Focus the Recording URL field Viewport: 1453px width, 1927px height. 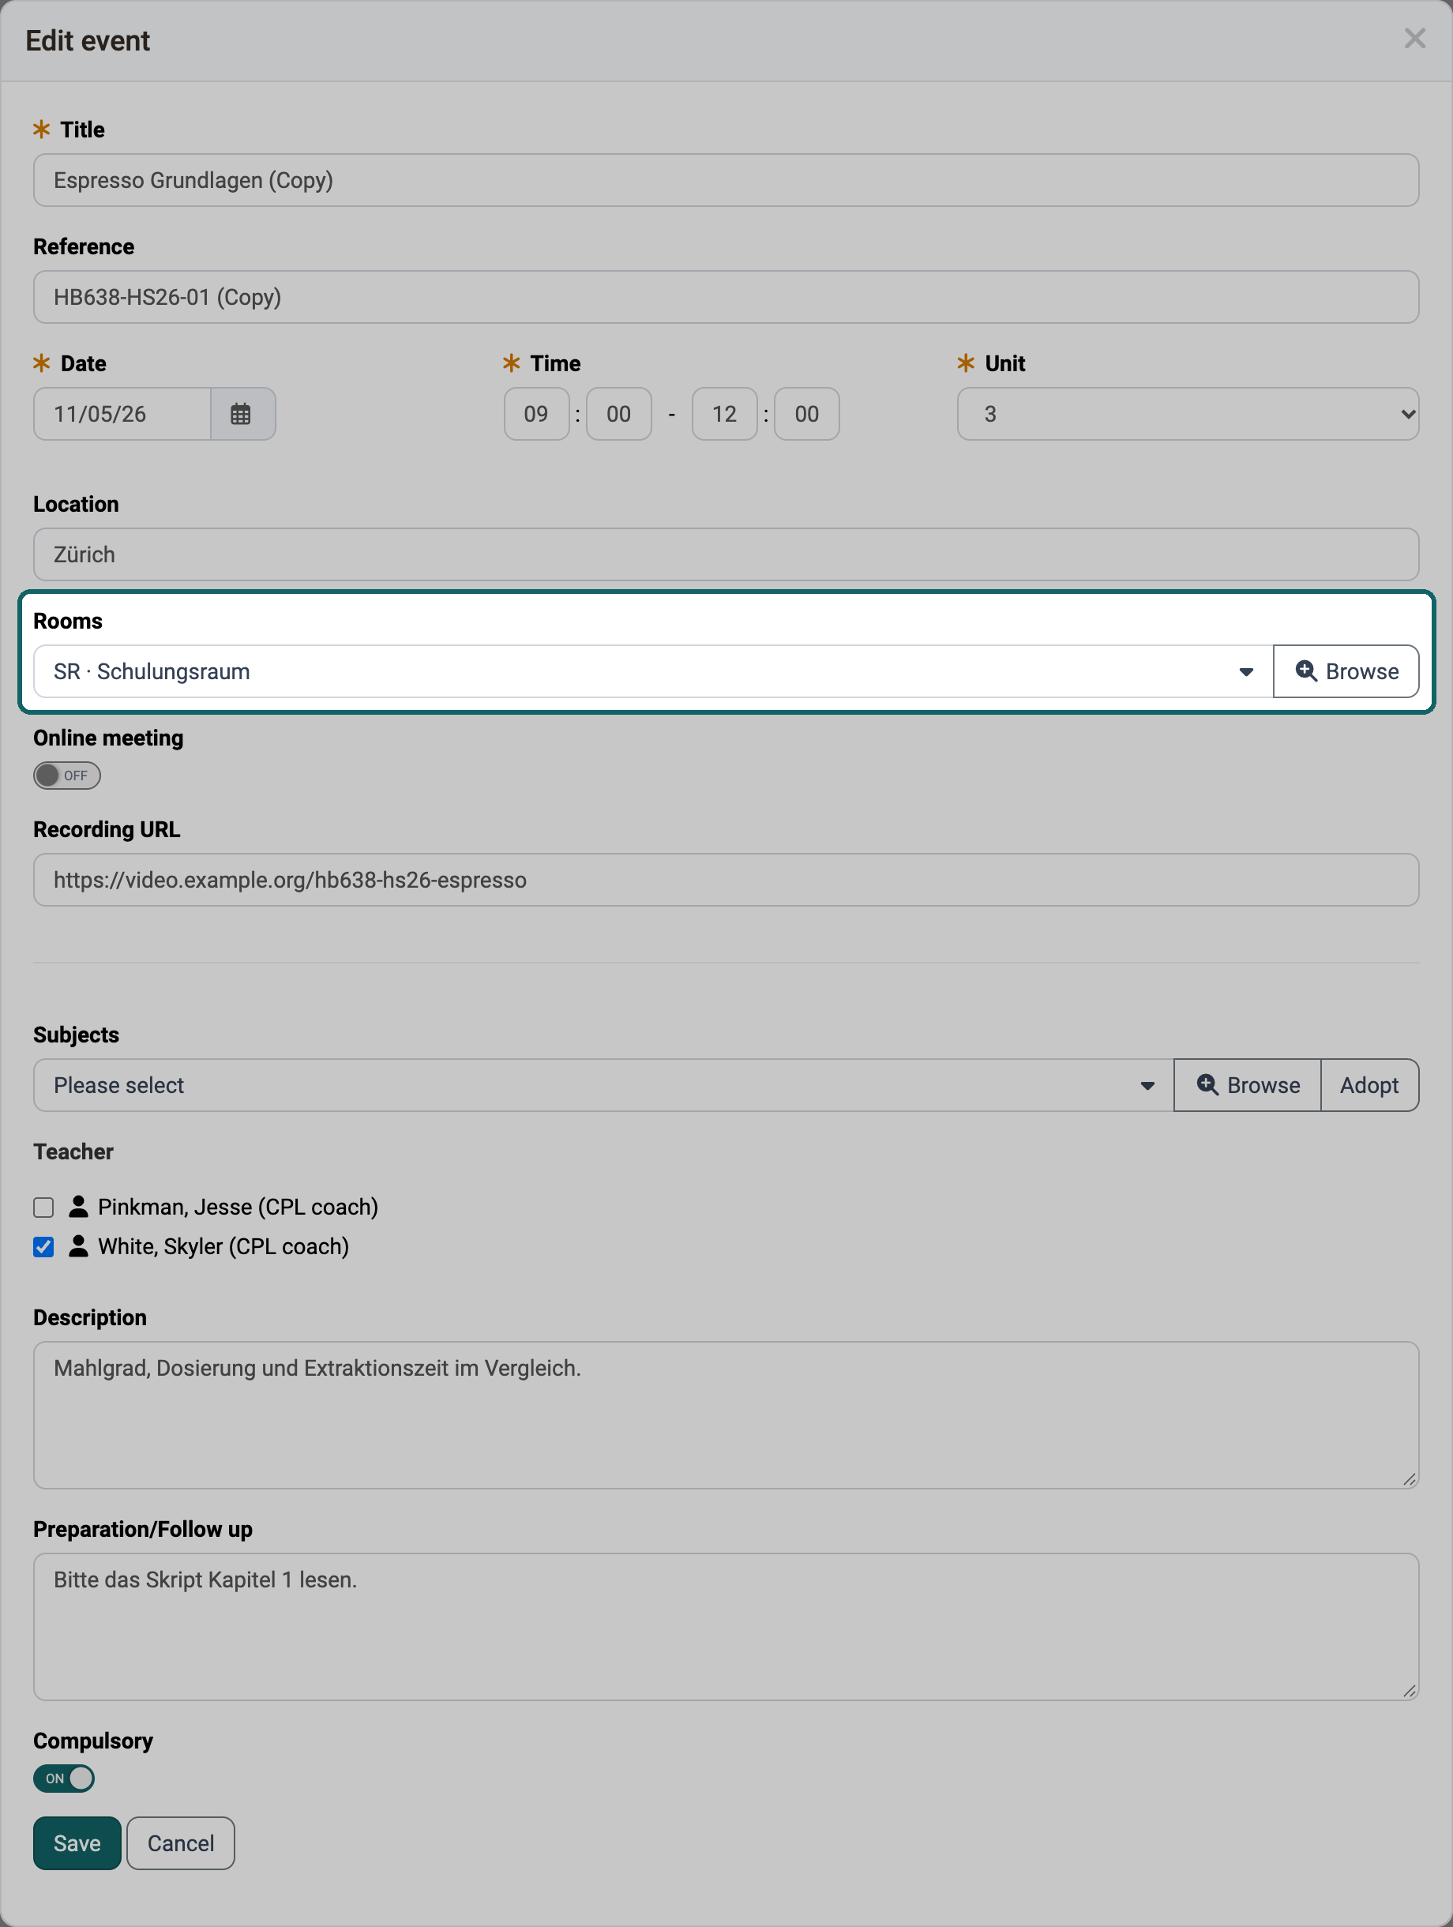click(x=726, y=880)
